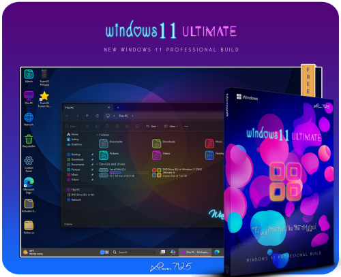Click the Search box on the taskbar
This screenshot has height=277, width=341.
pos(134,252)
